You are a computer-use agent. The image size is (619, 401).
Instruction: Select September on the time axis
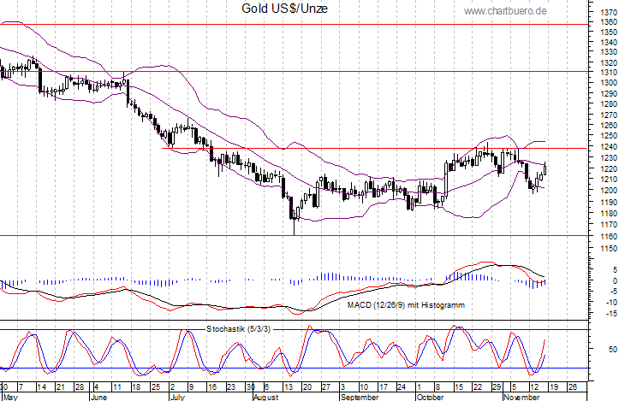(361, 397)
